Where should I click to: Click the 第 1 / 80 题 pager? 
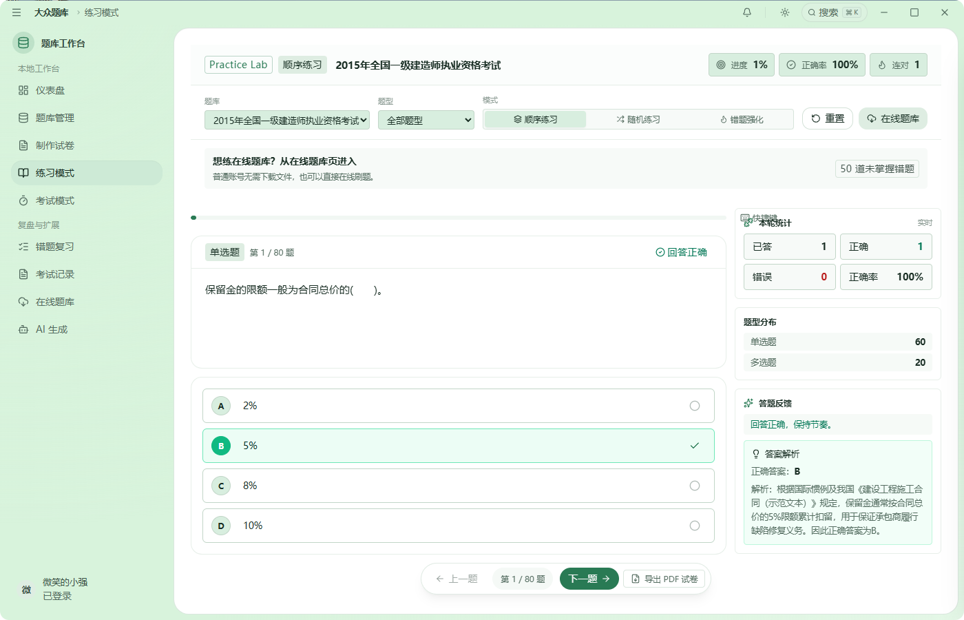[523, 579]
